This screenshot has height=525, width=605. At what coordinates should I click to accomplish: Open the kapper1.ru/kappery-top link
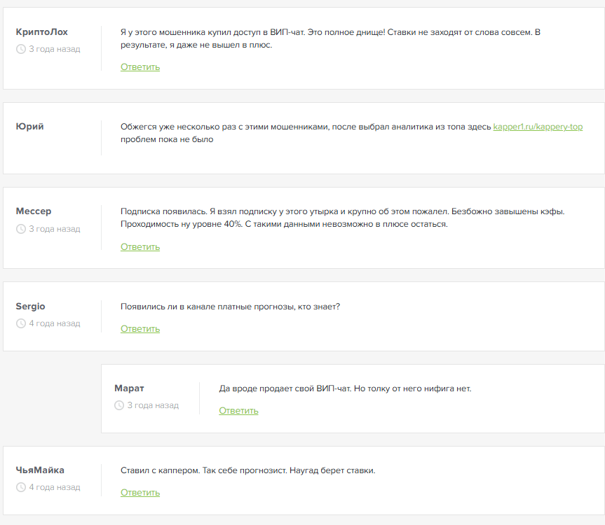click(538, 127)
